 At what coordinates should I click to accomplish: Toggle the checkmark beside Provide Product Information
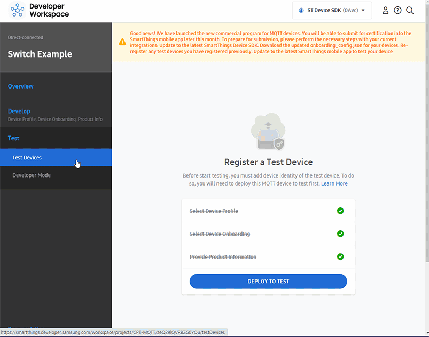tap(340, 256)
